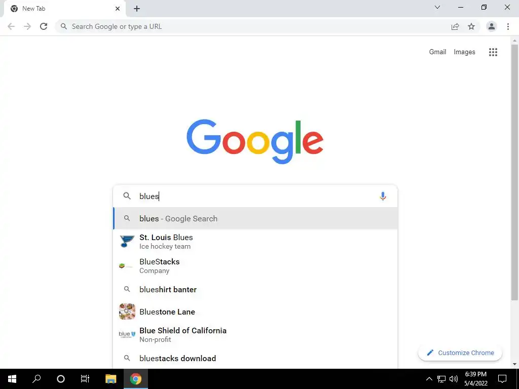Select the 'blues - Google Search' suggestion
The height and width of the screenshot is (389, 519).
(255, 218)
